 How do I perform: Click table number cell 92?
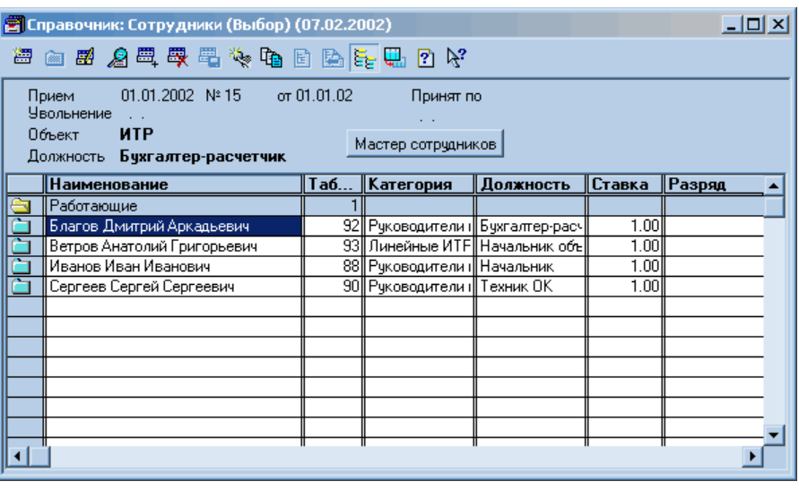click(333, 226)
